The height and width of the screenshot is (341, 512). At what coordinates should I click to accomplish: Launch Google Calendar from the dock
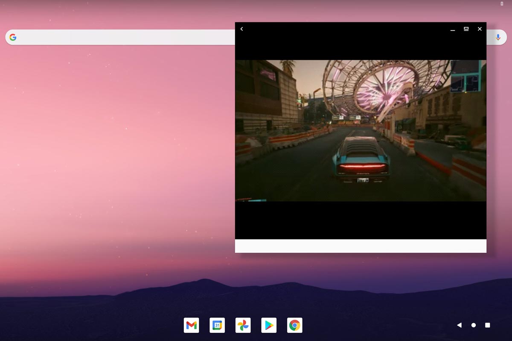pyautogui.click(x=217, y=325)
